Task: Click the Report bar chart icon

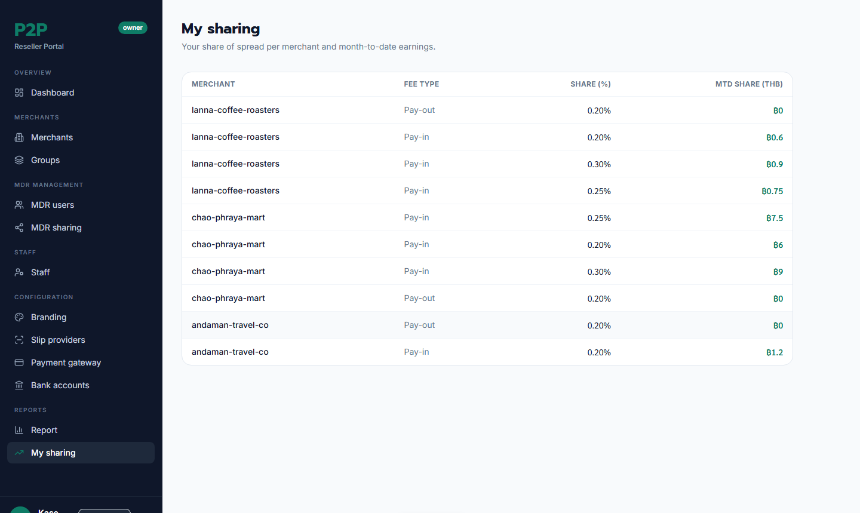Action: pos(19,430)
